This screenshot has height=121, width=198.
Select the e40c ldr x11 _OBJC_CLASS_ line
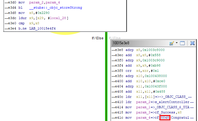[152, 97]
